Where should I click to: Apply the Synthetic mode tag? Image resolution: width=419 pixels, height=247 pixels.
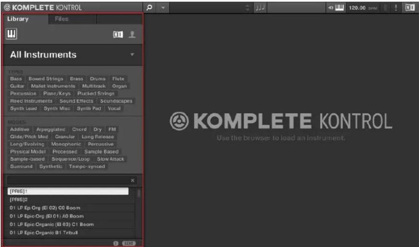click(51, 166)
